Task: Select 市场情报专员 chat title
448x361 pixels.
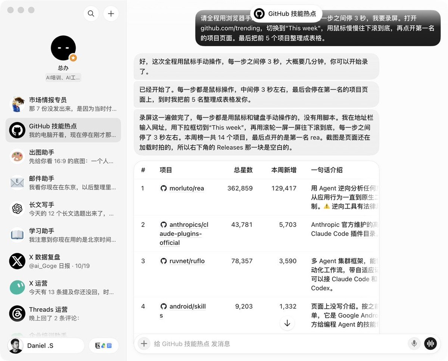Action: tap(48, 100)
